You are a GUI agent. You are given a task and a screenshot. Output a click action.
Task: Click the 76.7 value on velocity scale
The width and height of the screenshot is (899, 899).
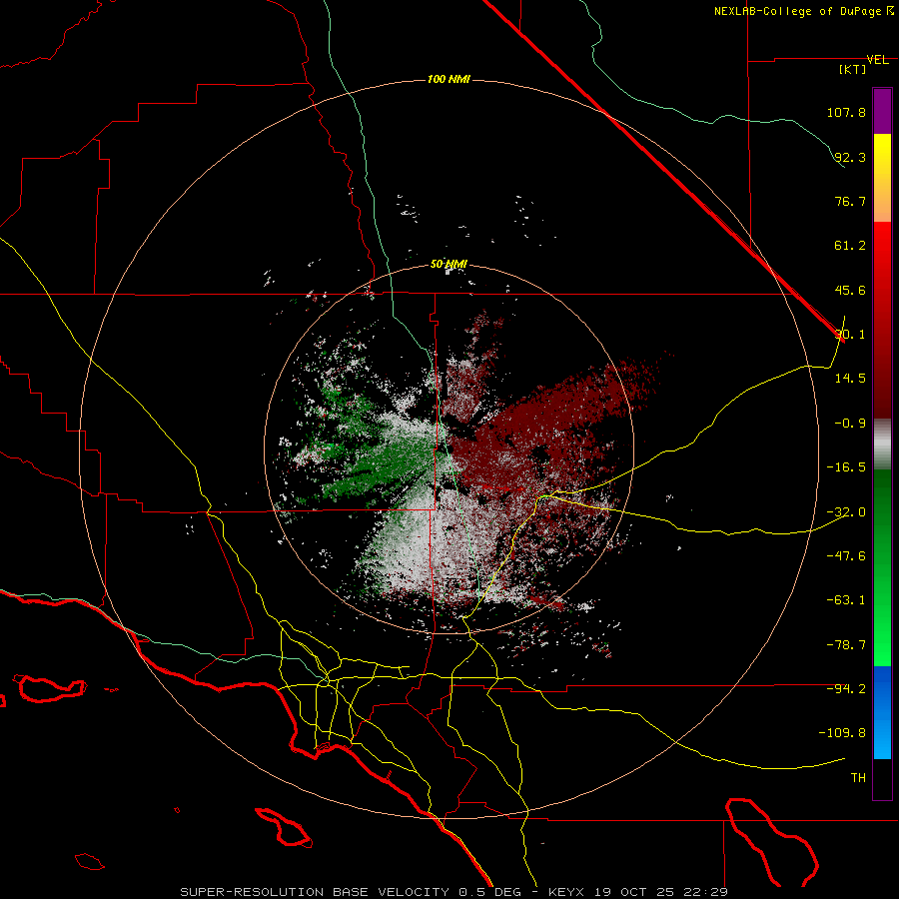(850, 201)
